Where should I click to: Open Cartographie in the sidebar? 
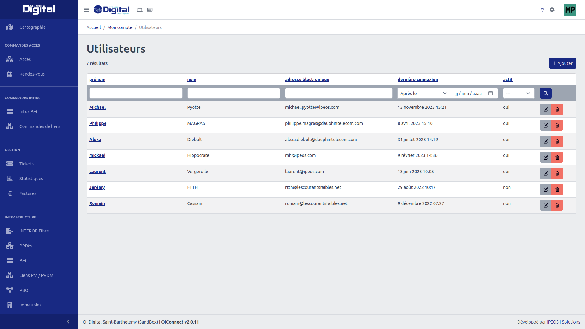coord(32,27)
